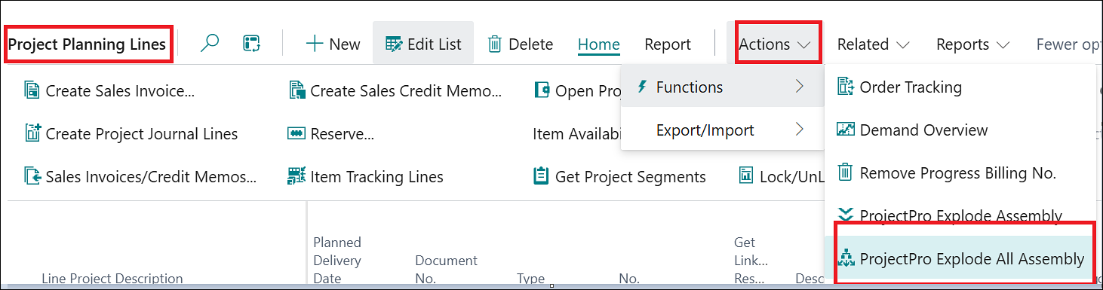The height and width of the screenshot is (290, 1103).
Task: Click the Order Tracking icon
Action: tap(846, 87)
